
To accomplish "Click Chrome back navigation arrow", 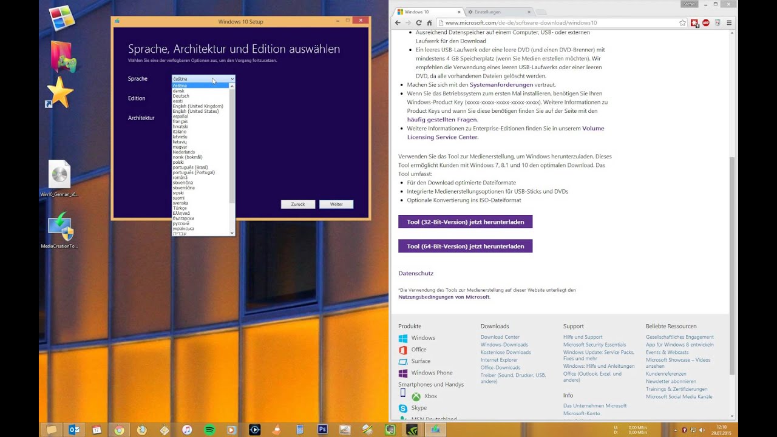I will [398, 22].
